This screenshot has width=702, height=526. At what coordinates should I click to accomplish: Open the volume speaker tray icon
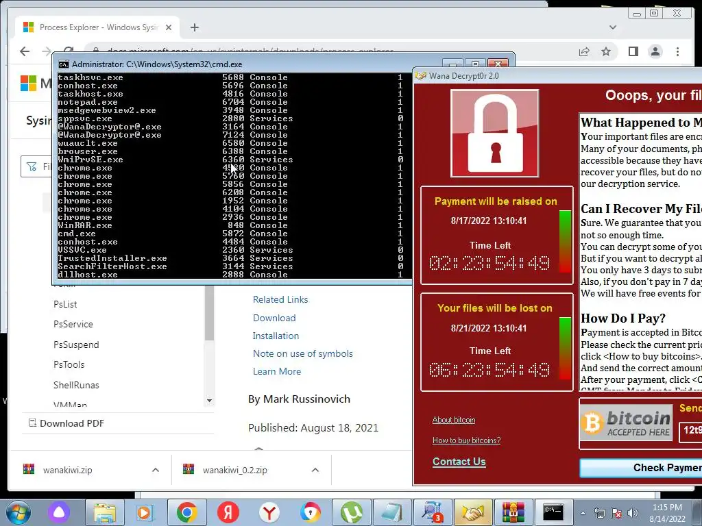tap(632, 513)
